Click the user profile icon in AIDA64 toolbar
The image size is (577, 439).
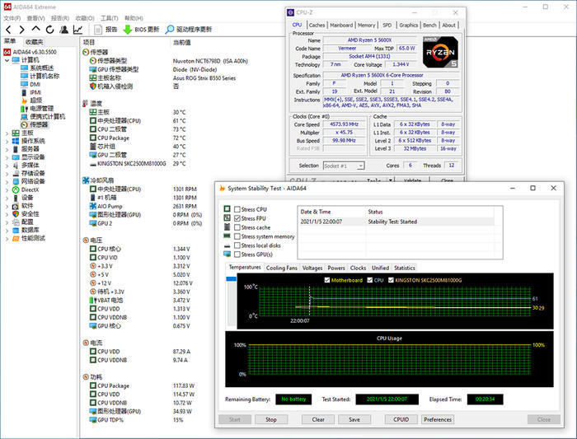click(x=64, y=30)
